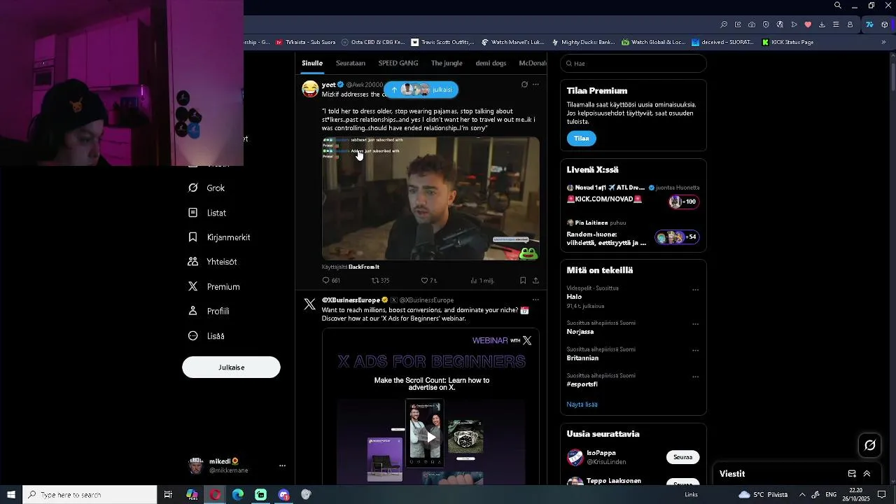Image resolution: width=896 pixels, height=504 pixels.
Task: Click the Näytä lisää link
Action: 582,405
